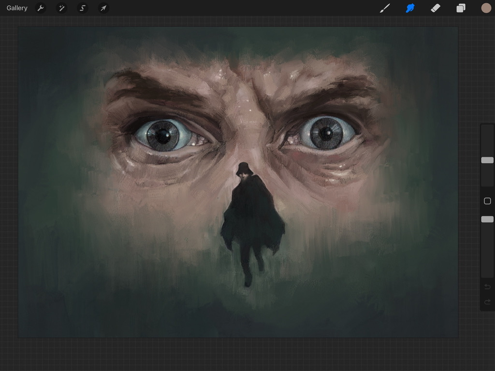
Task: Tap the square Modify button on sidebar
Action: [x=487, y=201]
